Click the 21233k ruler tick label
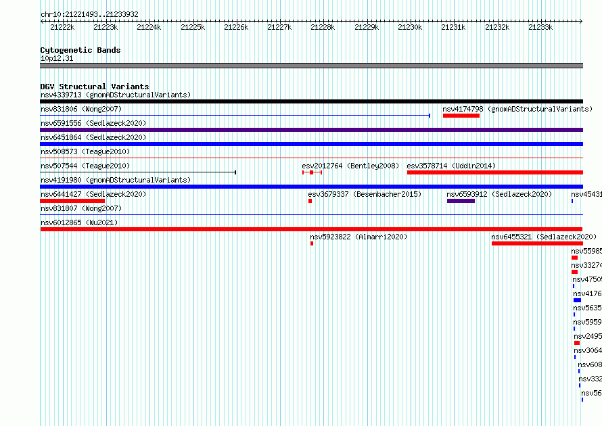The height and width of the screenshot is (426, 602). tap(540, 27)
